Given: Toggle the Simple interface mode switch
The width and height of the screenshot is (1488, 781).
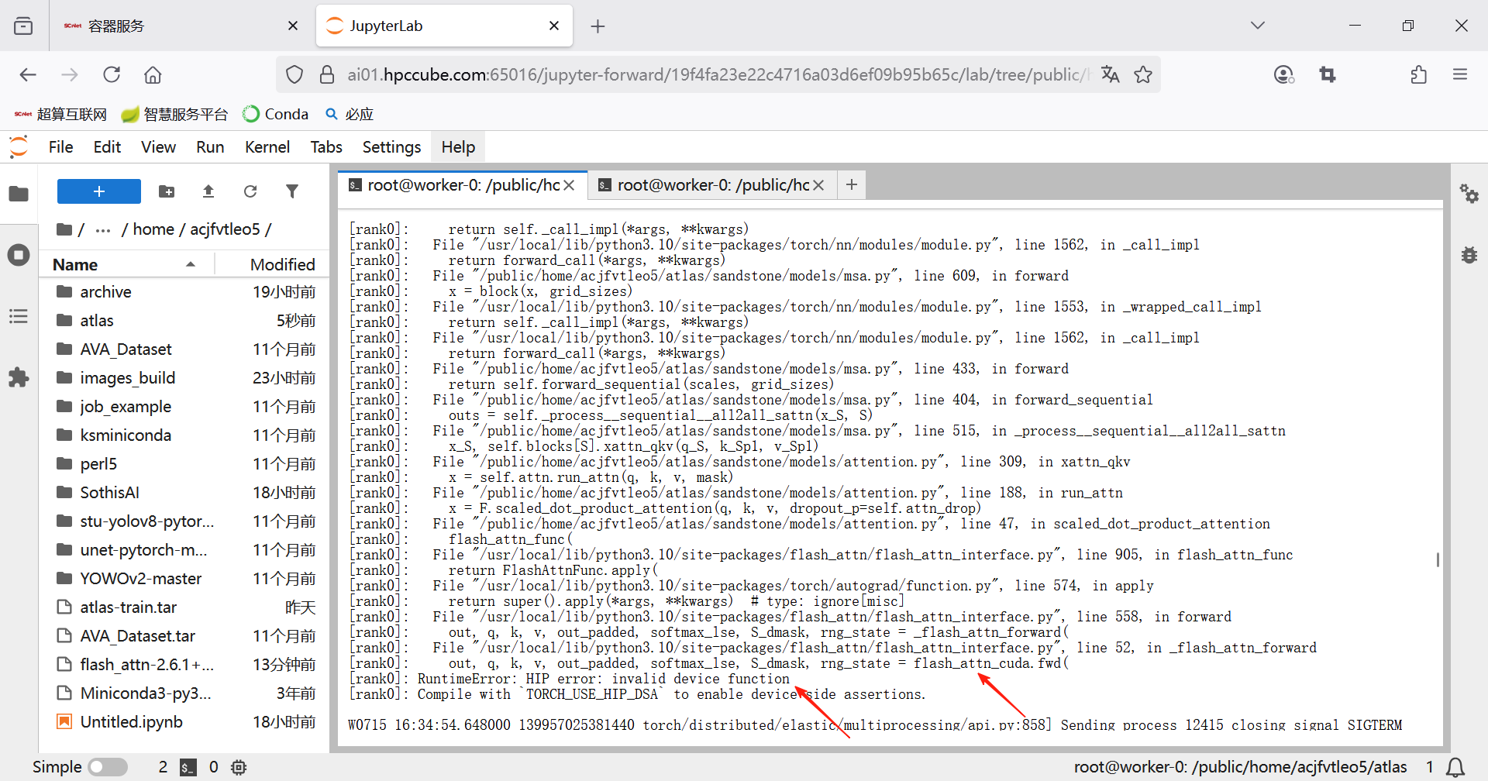Looking at the screenshot, I should pos(108,767).
